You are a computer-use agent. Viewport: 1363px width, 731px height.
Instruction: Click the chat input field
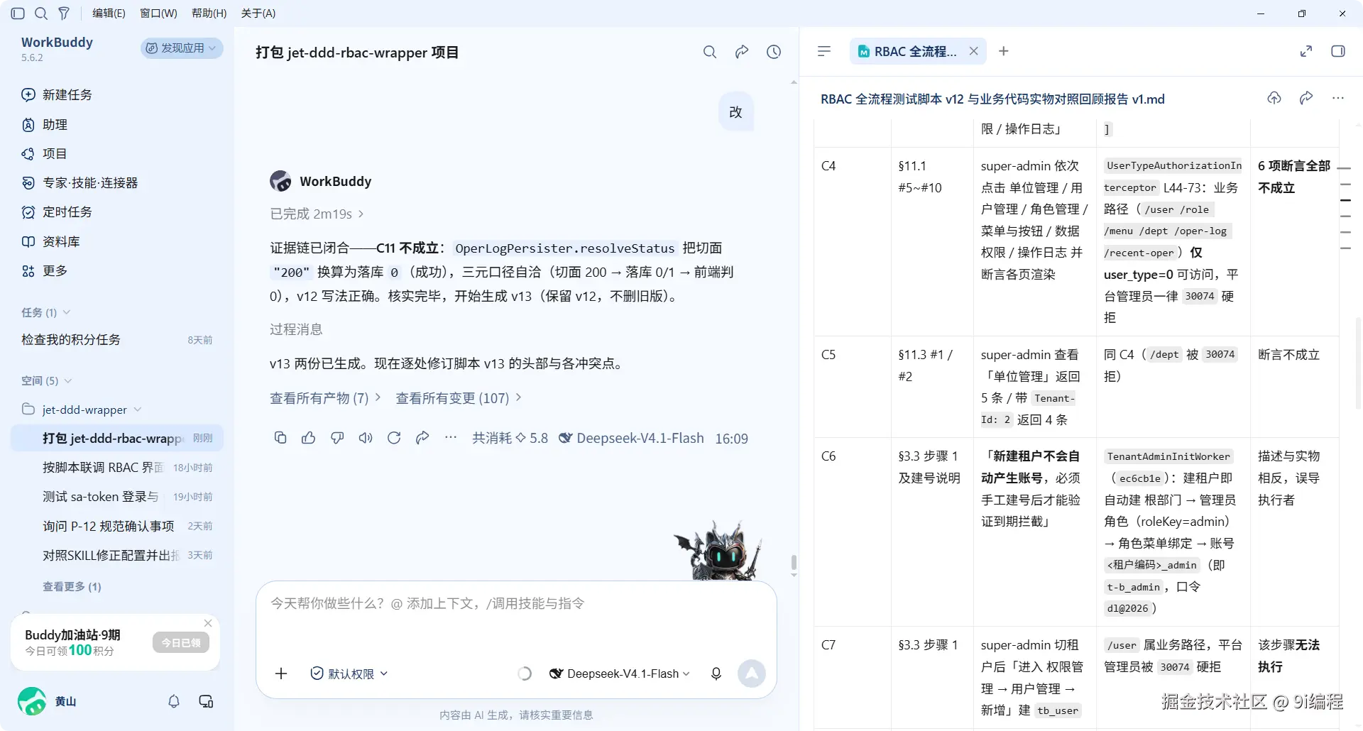[x=516, y=604]
